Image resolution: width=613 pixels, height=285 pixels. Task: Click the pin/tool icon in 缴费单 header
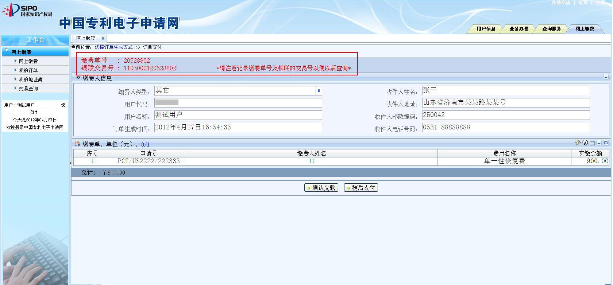pos(578,143)
